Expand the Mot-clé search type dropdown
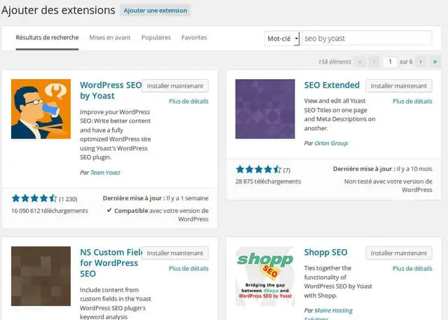 pos(282,39)
